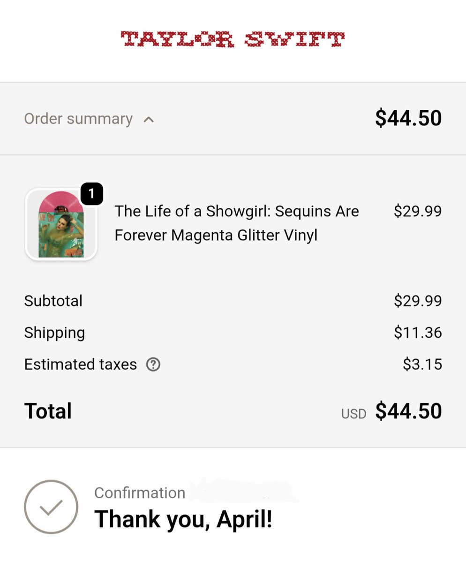Image resolution: width=466 pixels, height=563 pixels.
Task: Click the bold Total label
Action: (x=48, y=411)
